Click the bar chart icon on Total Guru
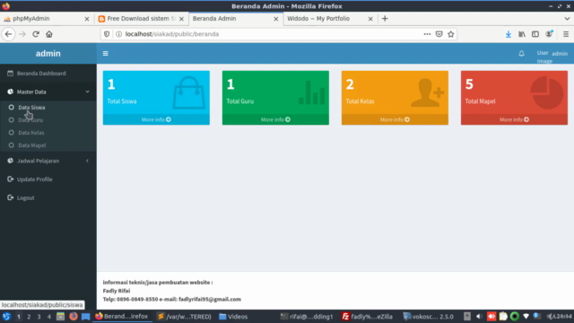This screenshot has width=574, height=323. coord(312,93)
